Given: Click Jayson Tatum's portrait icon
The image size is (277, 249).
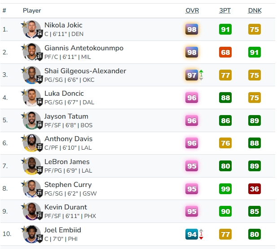Looking at the screenshot, I should click(32, 120).
